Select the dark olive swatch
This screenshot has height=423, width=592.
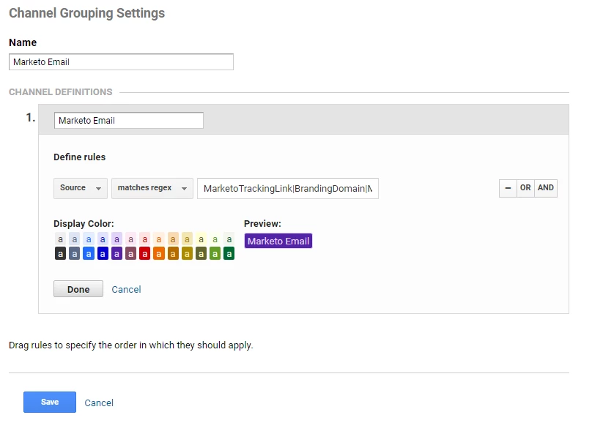(201, 254)
